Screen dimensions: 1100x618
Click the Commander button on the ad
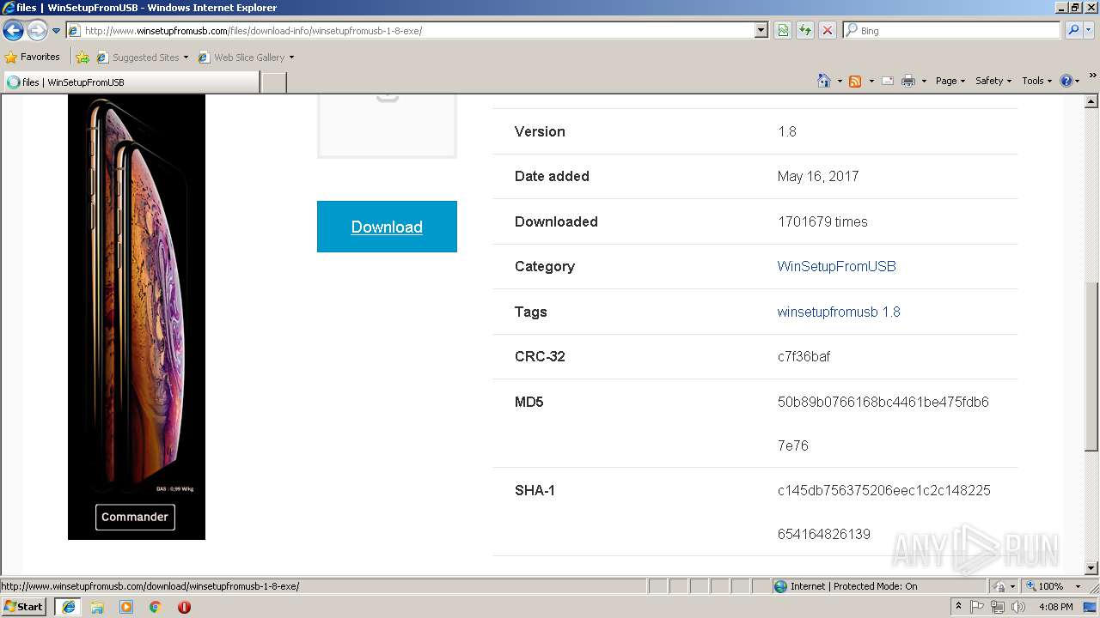click(135, 517)
